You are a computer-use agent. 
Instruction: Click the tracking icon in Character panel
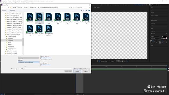click(160, 43)
